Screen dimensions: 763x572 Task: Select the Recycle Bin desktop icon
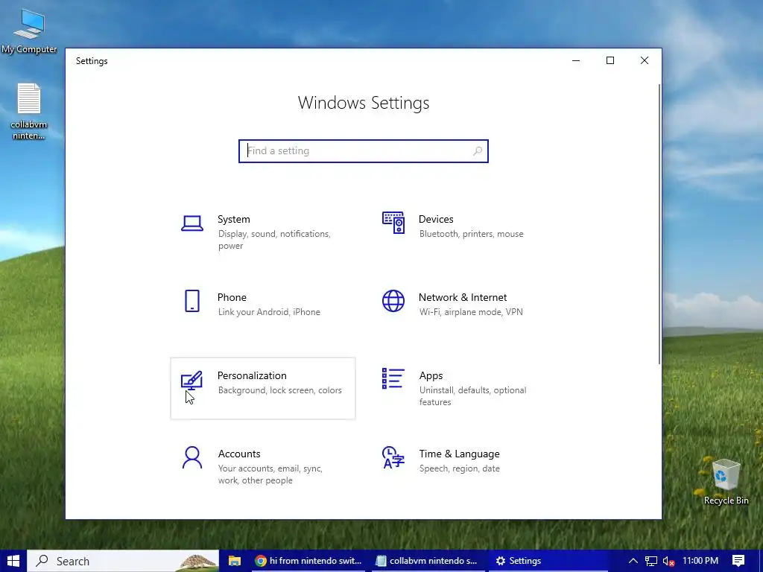tap(726, 482)
